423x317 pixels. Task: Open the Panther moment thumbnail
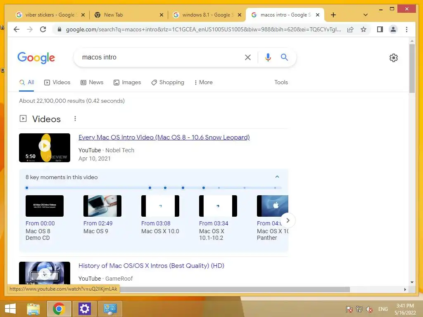273,206
